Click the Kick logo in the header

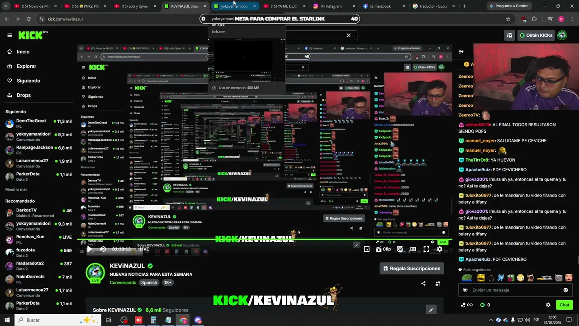[x=33, y=35]
